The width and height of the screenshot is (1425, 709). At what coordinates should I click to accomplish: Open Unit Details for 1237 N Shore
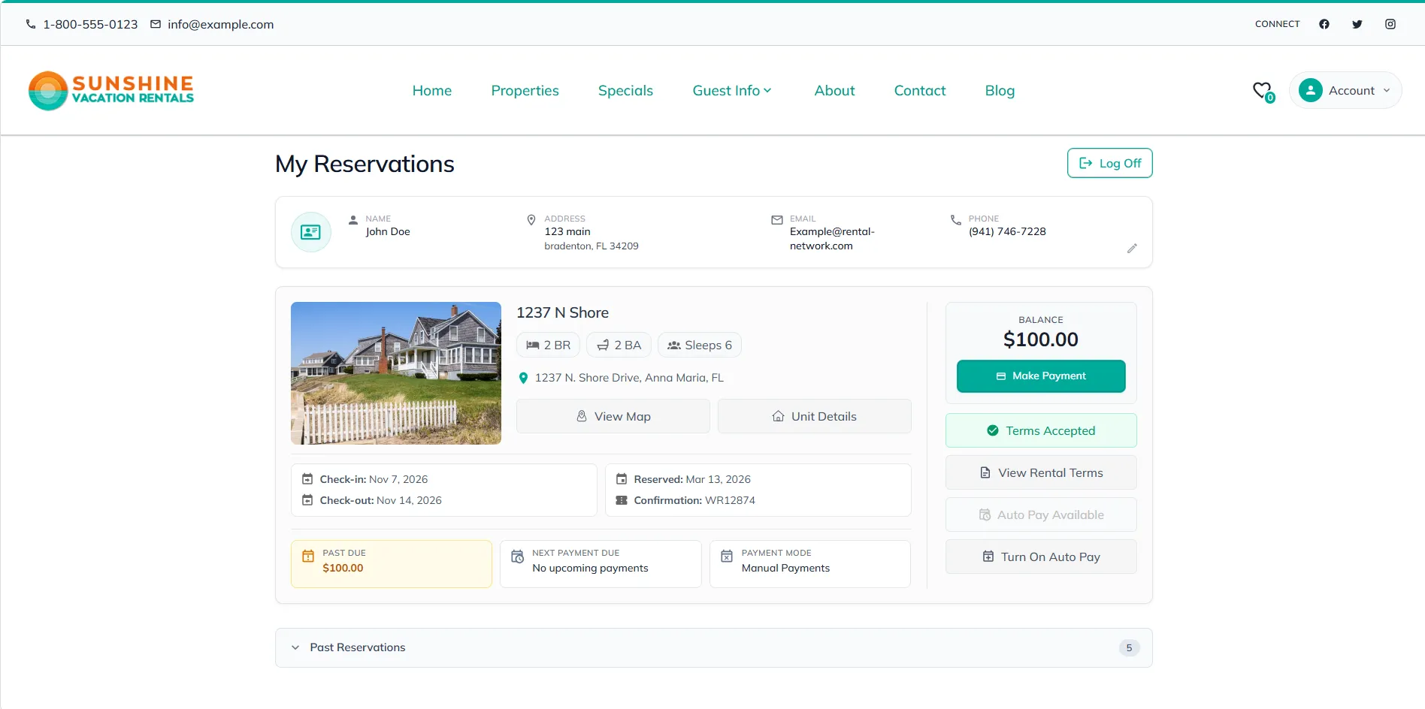tap(815, 416)
